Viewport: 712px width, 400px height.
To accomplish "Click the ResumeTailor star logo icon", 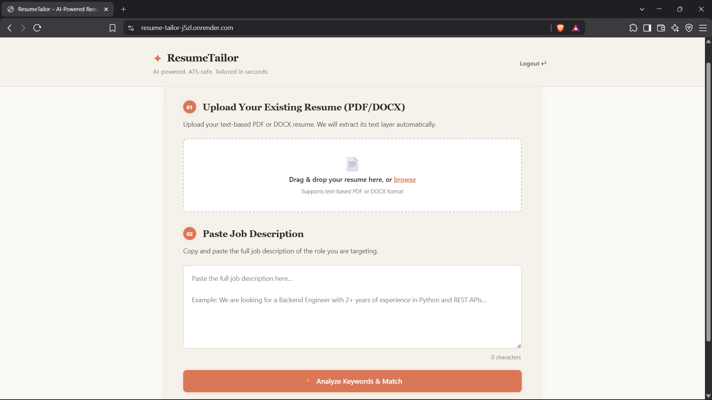I will [x=158, y=58].
